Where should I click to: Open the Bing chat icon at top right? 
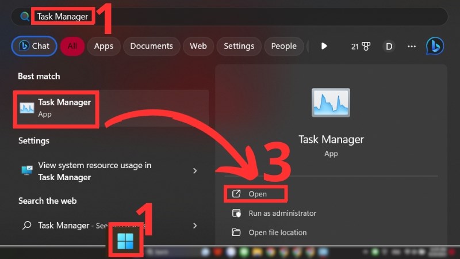click(x=435, y=46)
